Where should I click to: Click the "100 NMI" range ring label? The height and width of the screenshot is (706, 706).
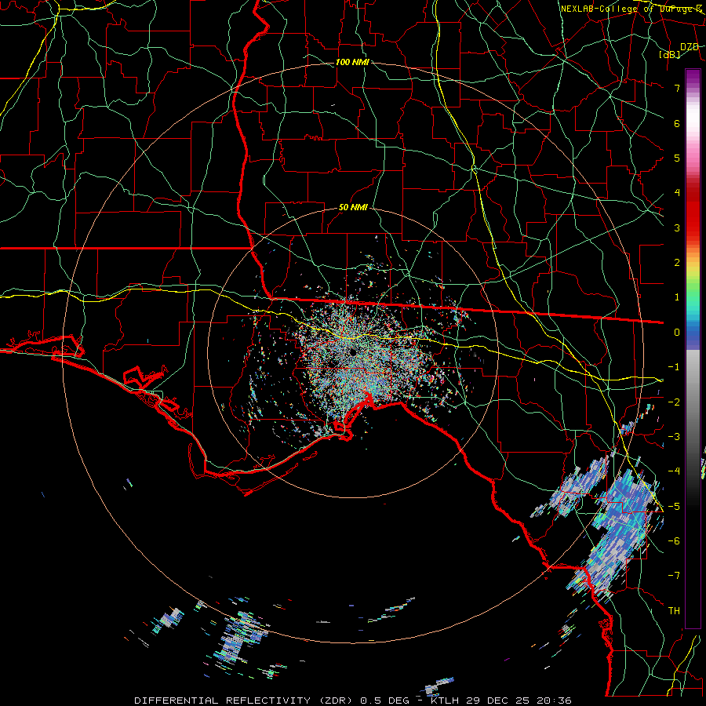point(352,62)
